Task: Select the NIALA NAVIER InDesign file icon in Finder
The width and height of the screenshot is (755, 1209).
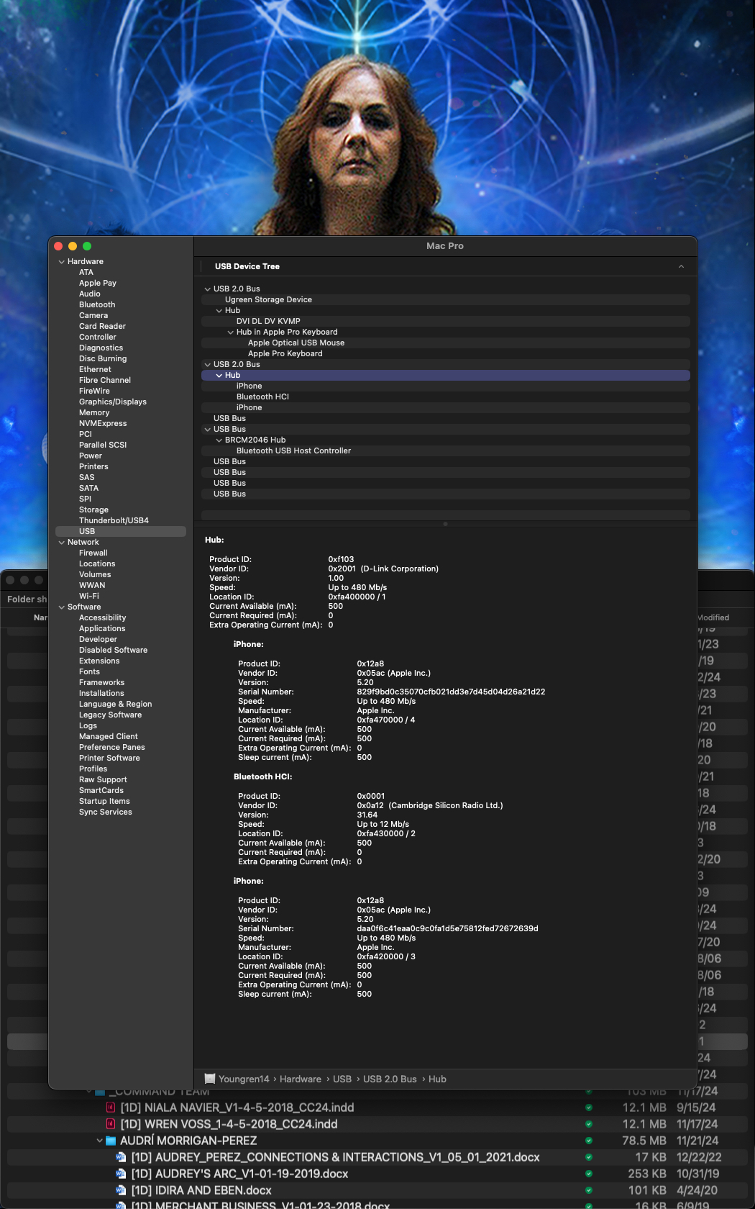Action: point(111,1108)
